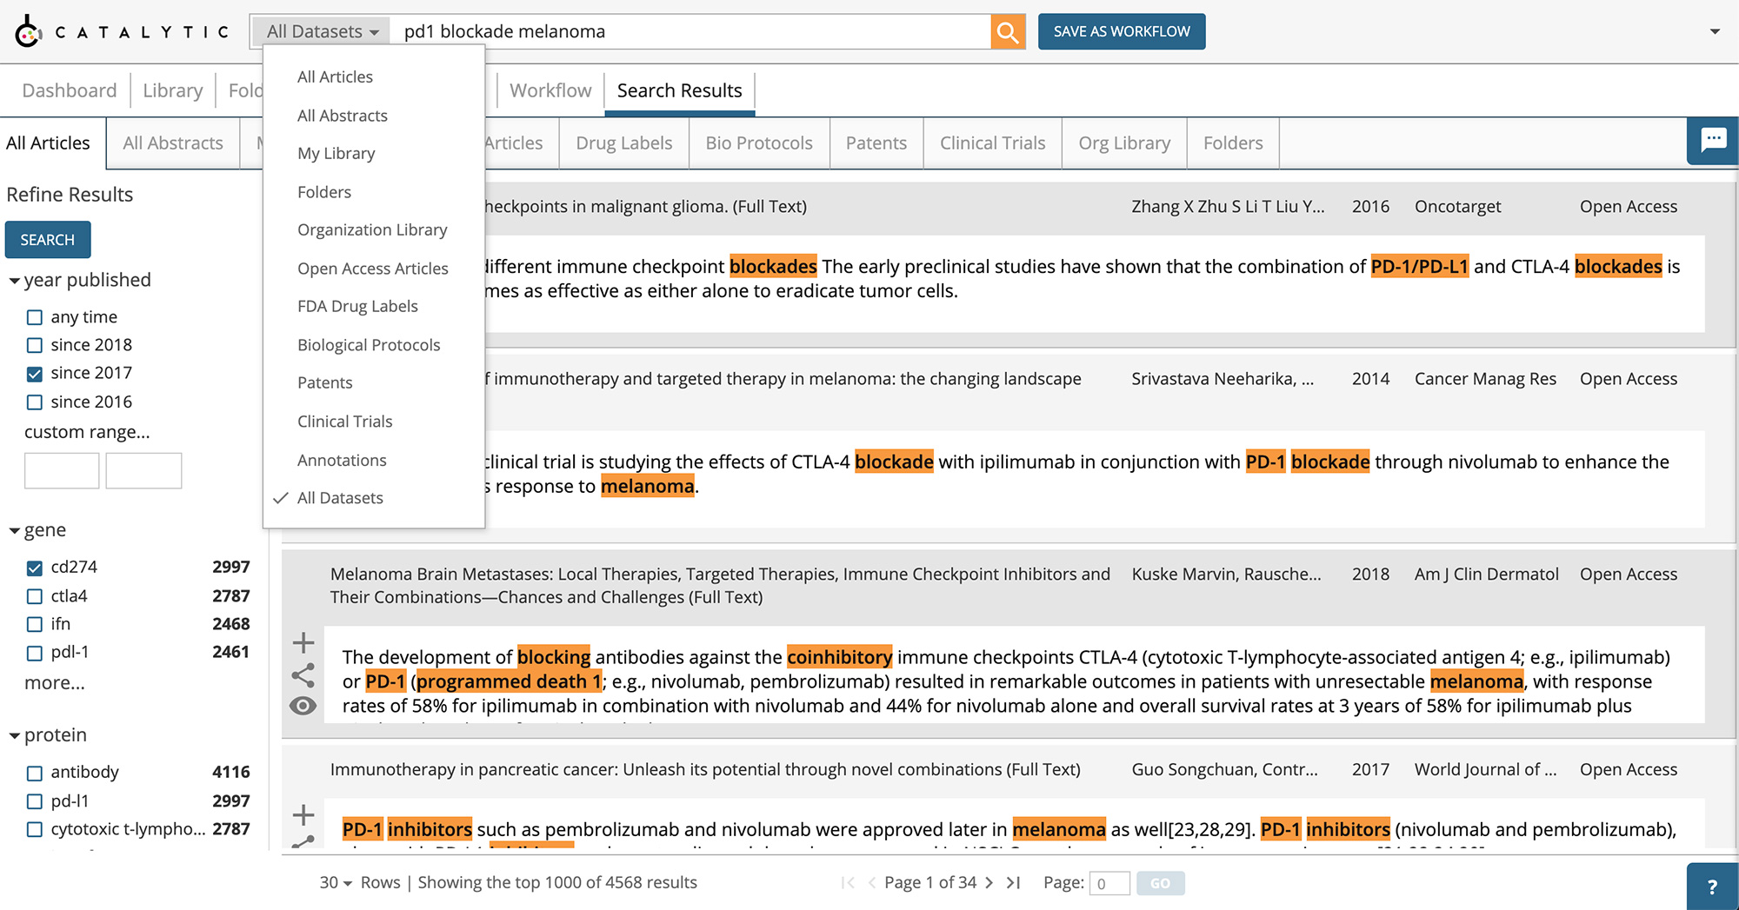The height and width of the screenshot is (910, 1739).
Task: Choose 'Folders' in dataset menu
Action: click(x=324, y=192)
